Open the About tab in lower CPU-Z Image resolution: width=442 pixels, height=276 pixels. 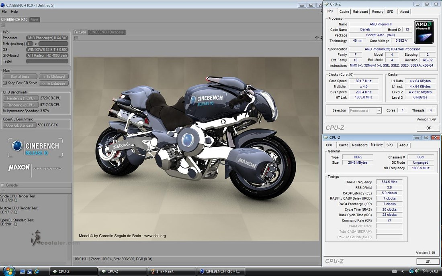click(x=404, y=145)
